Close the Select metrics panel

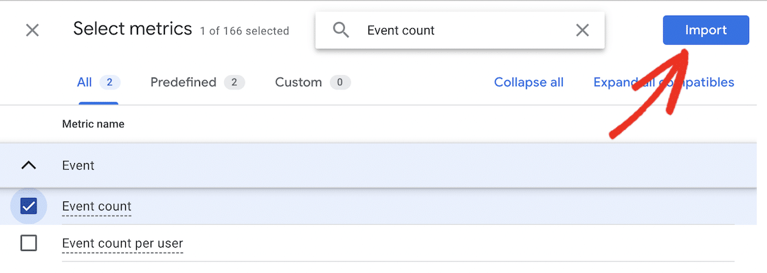tap(32, 31)
